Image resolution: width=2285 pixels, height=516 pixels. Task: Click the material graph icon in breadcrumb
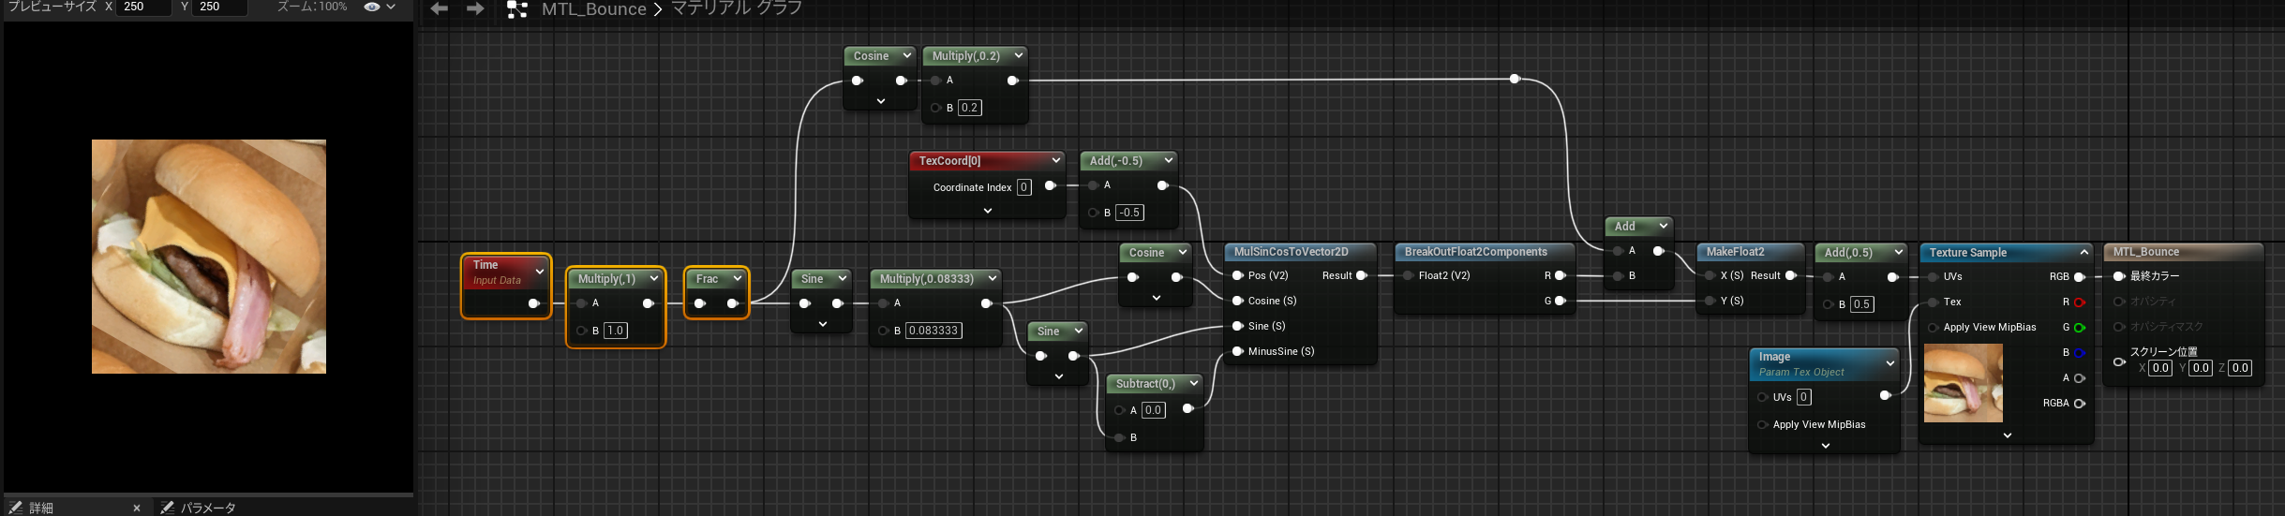click(516, 9)
